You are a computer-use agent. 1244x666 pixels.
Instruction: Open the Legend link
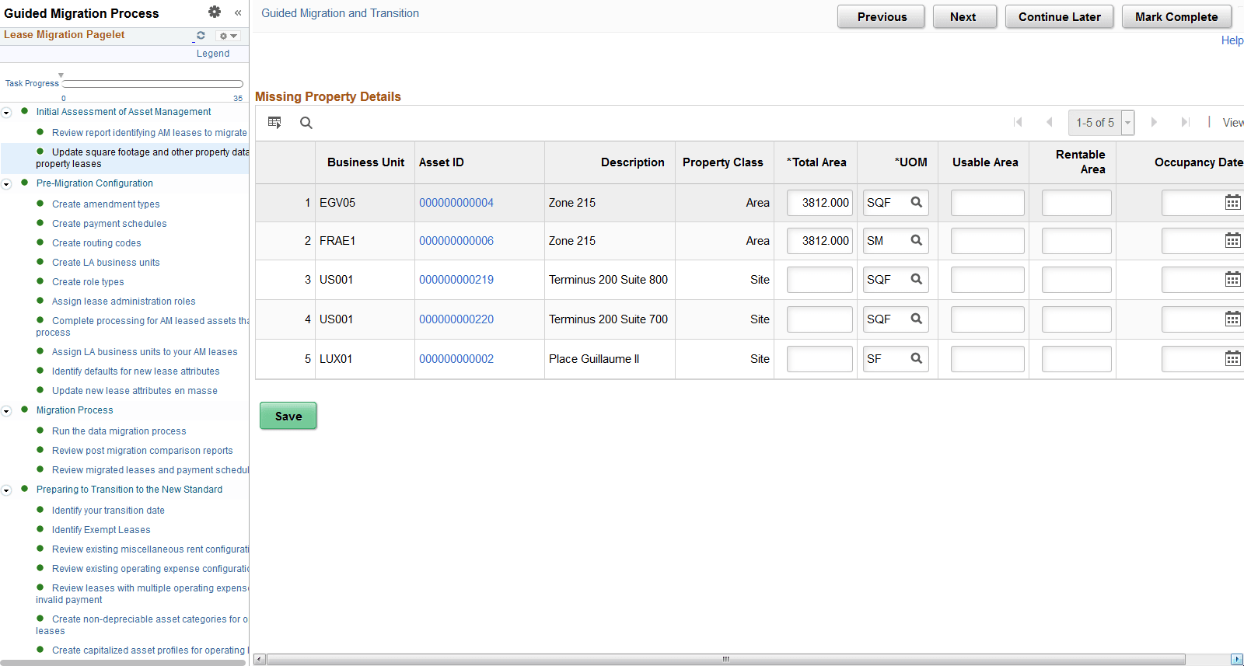[x=213, y=54]
